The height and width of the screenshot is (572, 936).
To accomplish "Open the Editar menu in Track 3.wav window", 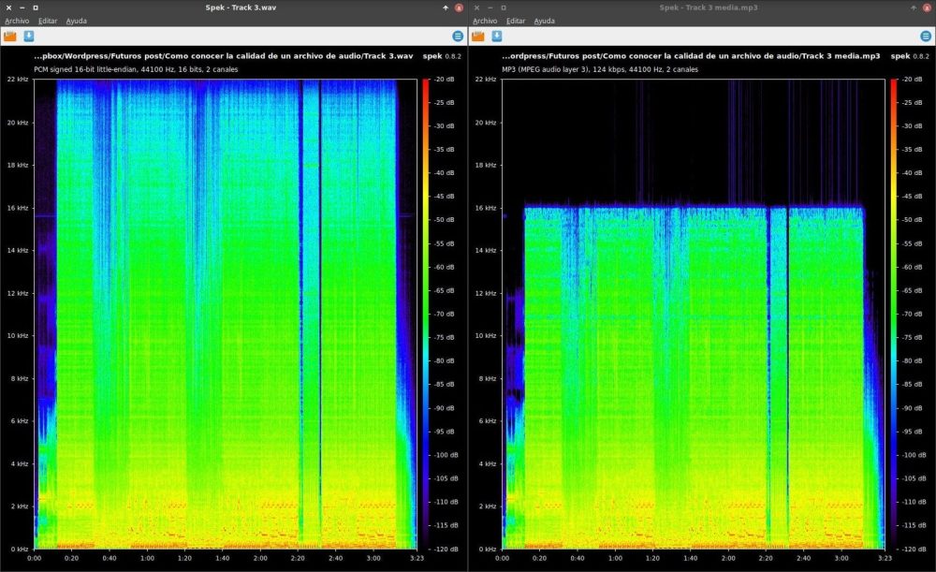I will coord(48,21).
